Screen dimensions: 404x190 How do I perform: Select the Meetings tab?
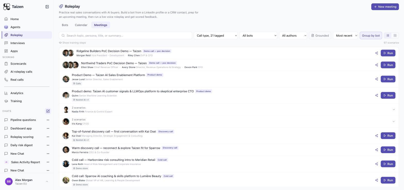tap(100, 25)
